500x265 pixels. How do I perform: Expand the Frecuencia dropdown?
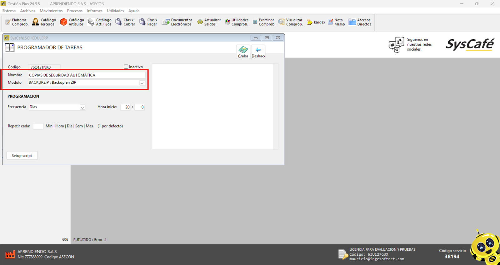(82, 107)
